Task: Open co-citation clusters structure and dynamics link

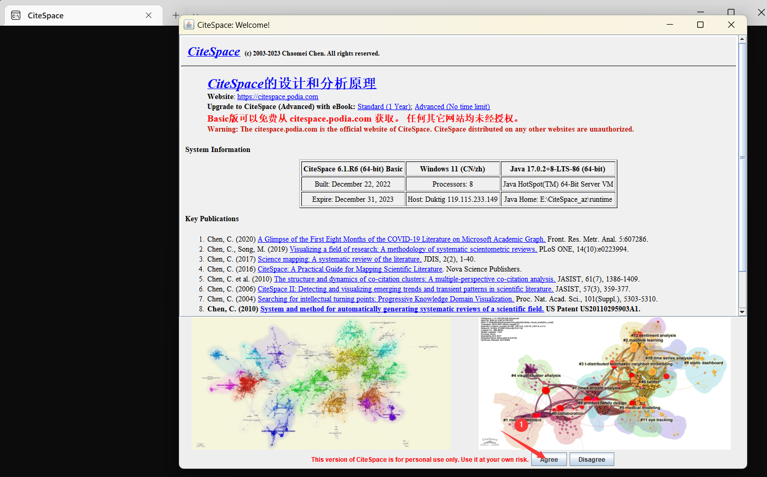Action: pyautogui.click(x=415, y=279)
